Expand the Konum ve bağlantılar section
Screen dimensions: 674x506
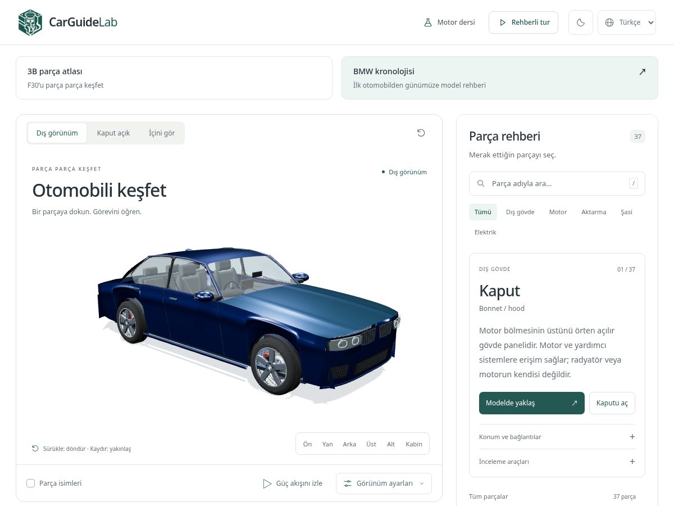pyautogui.click(x=557, y=437)
